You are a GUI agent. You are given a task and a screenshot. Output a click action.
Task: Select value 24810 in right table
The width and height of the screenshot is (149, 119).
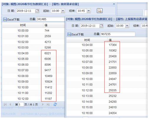(112, 107)
